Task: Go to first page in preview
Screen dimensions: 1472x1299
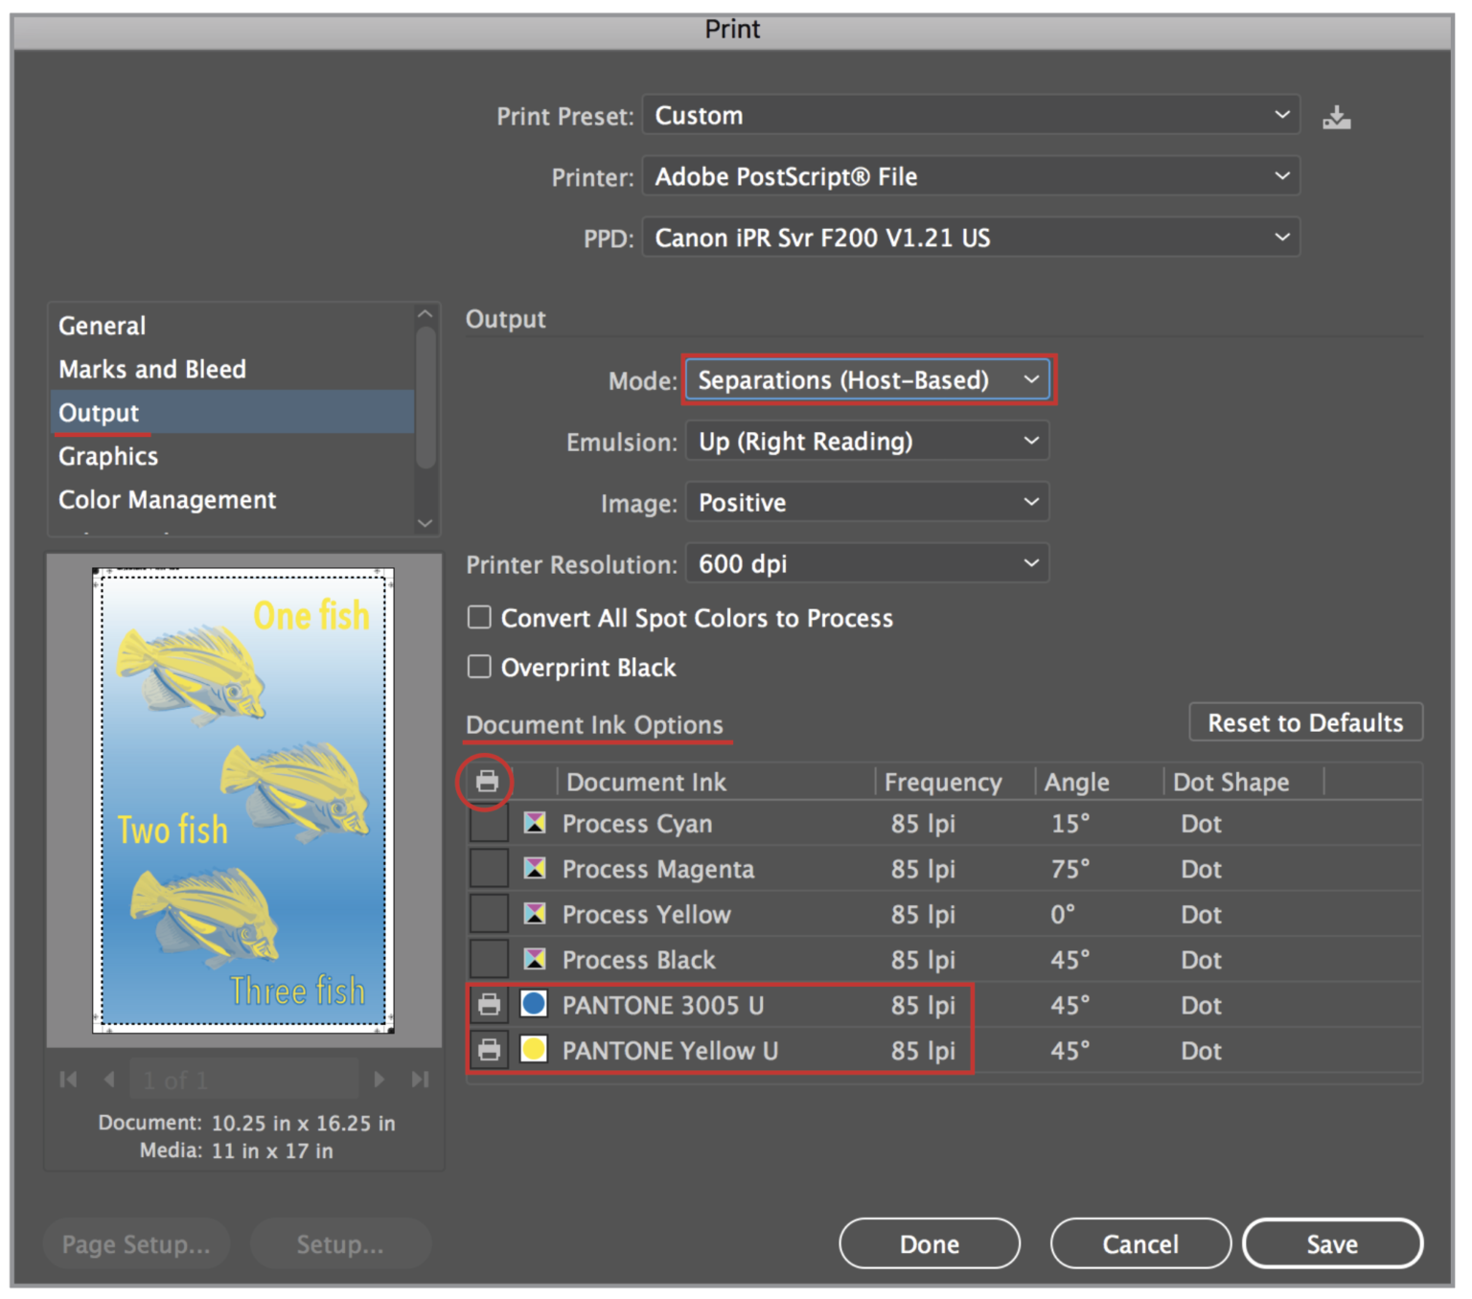Action: pyautogui.click(x=68, y=1079)
